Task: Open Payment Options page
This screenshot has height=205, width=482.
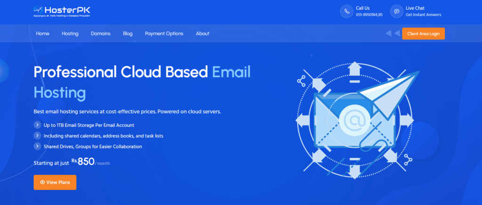Action: (164, 33)
